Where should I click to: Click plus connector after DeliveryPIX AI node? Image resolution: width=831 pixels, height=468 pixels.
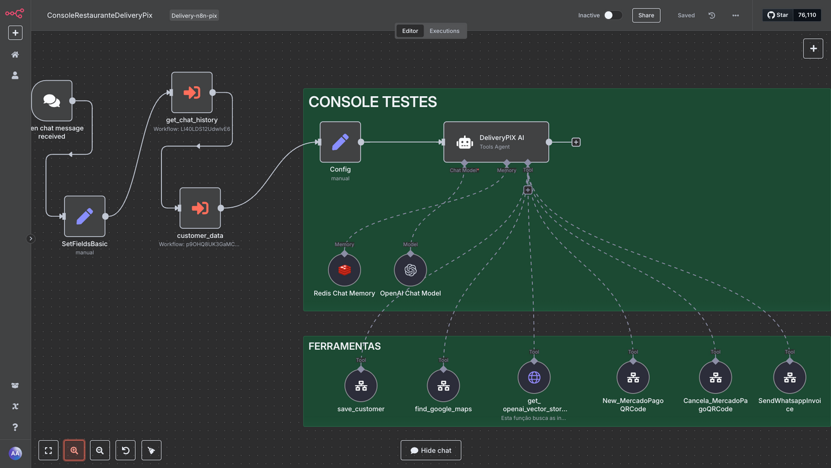pyautogui.click(x=576, y=142)
